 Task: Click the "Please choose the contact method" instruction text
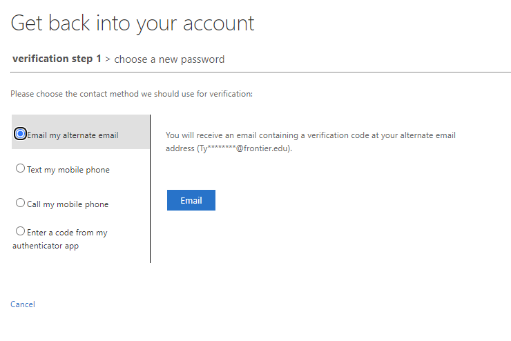(x=131, y=93)
